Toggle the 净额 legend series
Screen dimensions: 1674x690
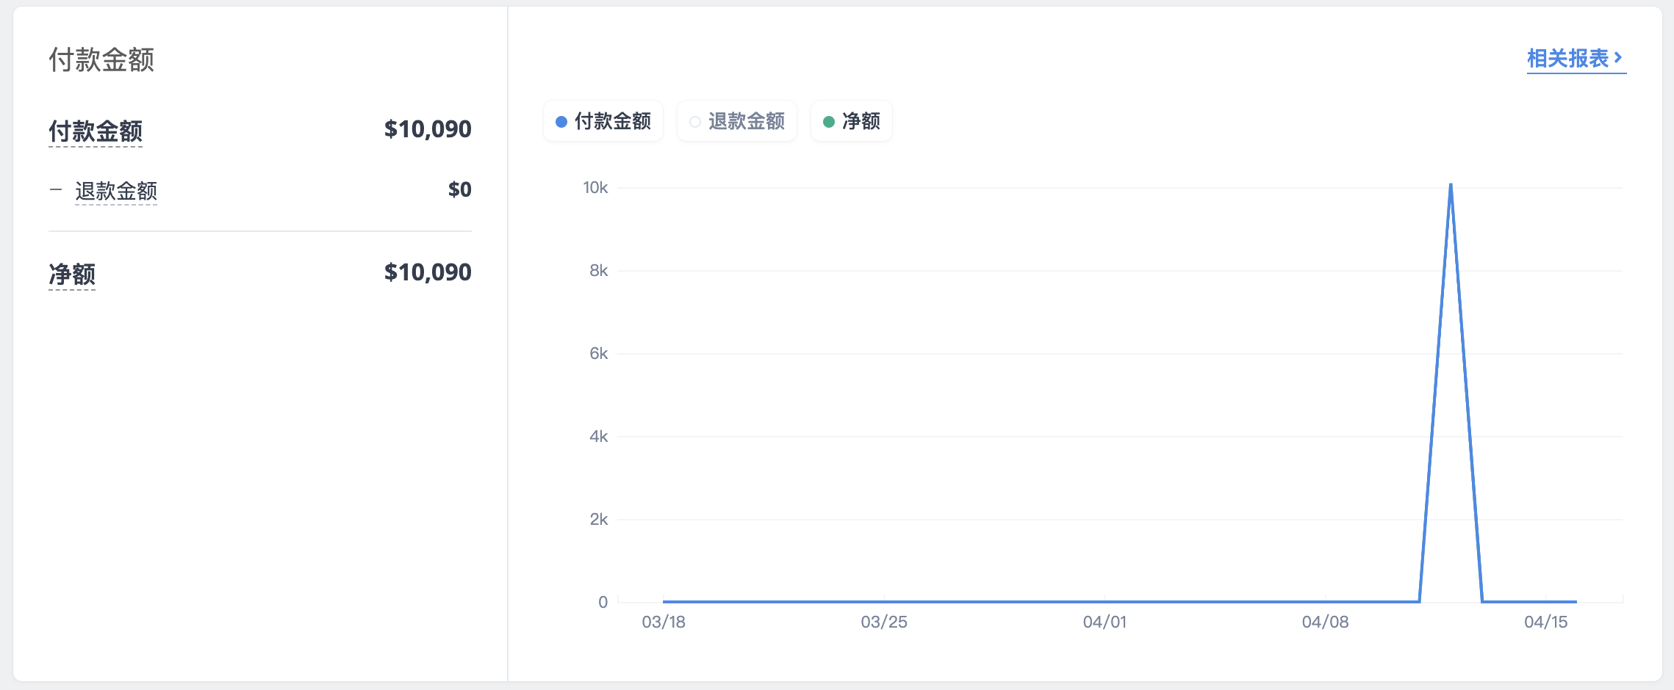[852, 121]
